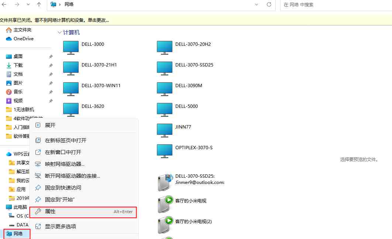Open the breadcrumb chevron before 网络
Image resolution: width=392 pixels, height=239 pixels.
[x=60, y=4]
